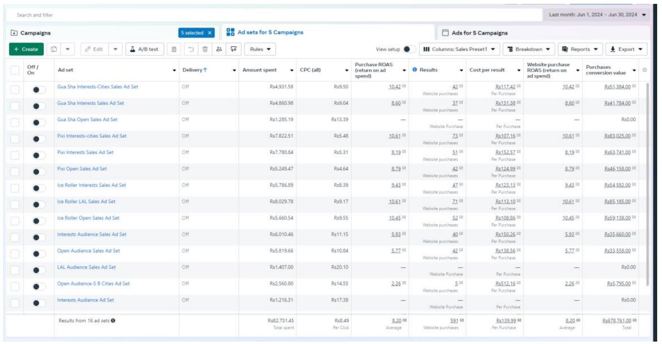
Task: Tick the select-all checkbox in header
Action: 15,70
